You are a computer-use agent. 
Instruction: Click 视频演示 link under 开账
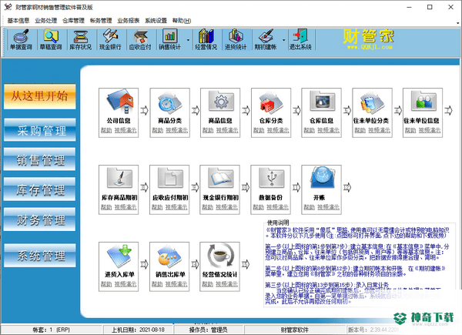[x=328, y=207]
